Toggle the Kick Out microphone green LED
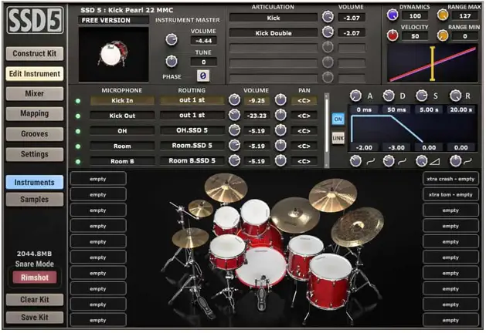 [x=78, y=116]
